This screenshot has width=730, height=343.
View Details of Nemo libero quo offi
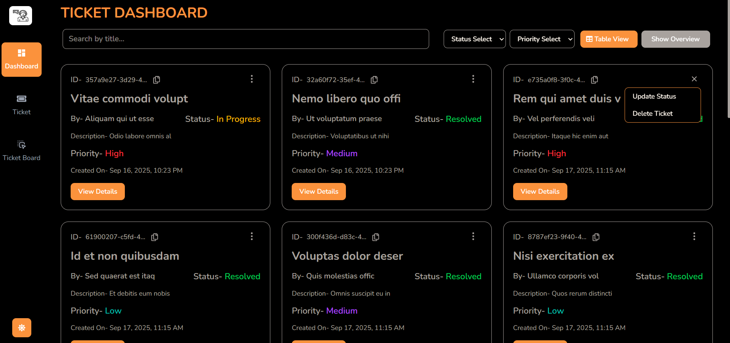319,191
